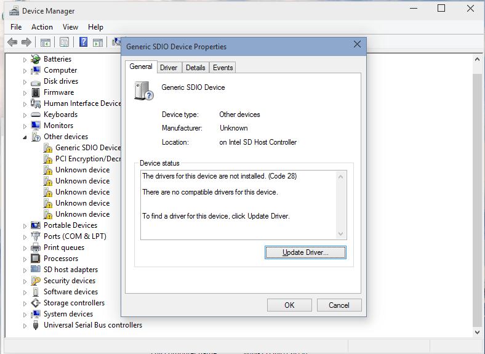485x354 pixels.
Task: Click the Processors chip icon
Action: point(36,259)
